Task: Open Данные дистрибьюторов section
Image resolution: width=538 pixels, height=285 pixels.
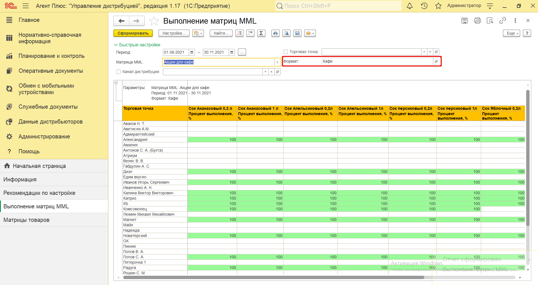Action: [x=51, y=122]
